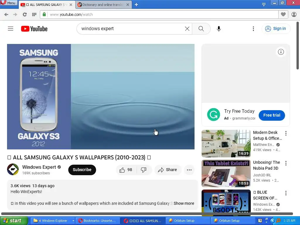Click the 1:15 AM taskbar clock
This screenshot has height=225, width=300.
click(289, 221)
